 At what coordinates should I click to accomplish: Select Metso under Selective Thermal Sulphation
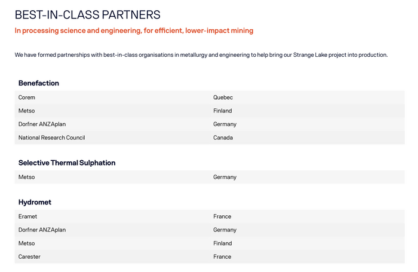(26, 177)
